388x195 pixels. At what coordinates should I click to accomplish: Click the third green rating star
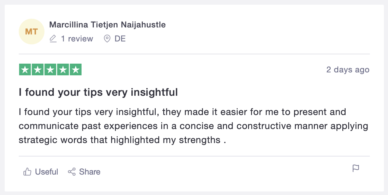(50, 69)
